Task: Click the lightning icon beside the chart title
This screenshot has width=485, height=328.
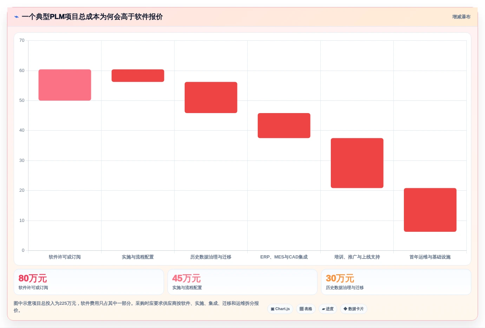Action: point(17,17)
